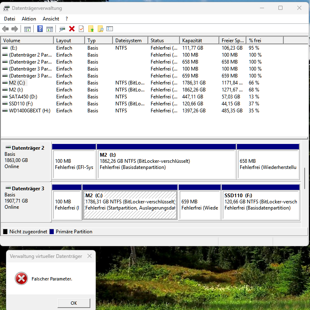Click the red error icon in the dialog
Image resolution: width=310 pixels, height=310 pixels.
click(x=21, y=278)
